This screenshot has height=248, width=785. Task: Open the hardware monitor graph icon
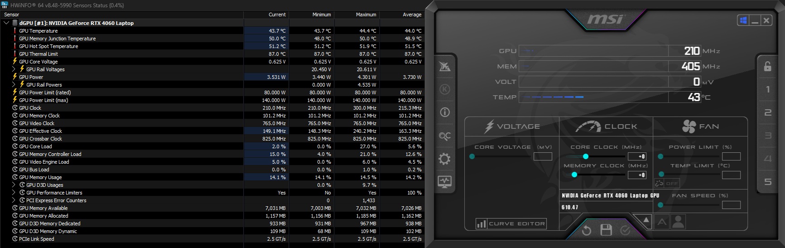(445, 182)
